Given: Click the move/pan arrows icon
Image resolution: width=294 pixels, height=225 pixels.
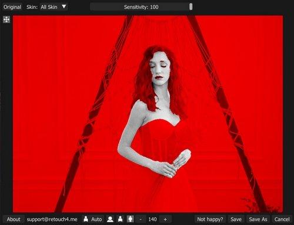Looking at the screenshot, I should 6,19.
